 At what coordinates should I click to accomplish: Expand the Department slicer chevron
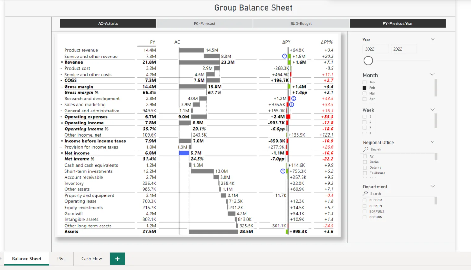[x=432, y=186]
